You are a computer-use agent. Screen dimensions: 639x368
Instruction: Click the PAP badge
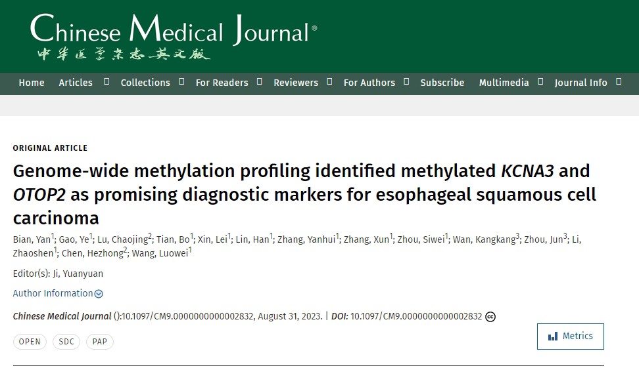coord(100,342)
